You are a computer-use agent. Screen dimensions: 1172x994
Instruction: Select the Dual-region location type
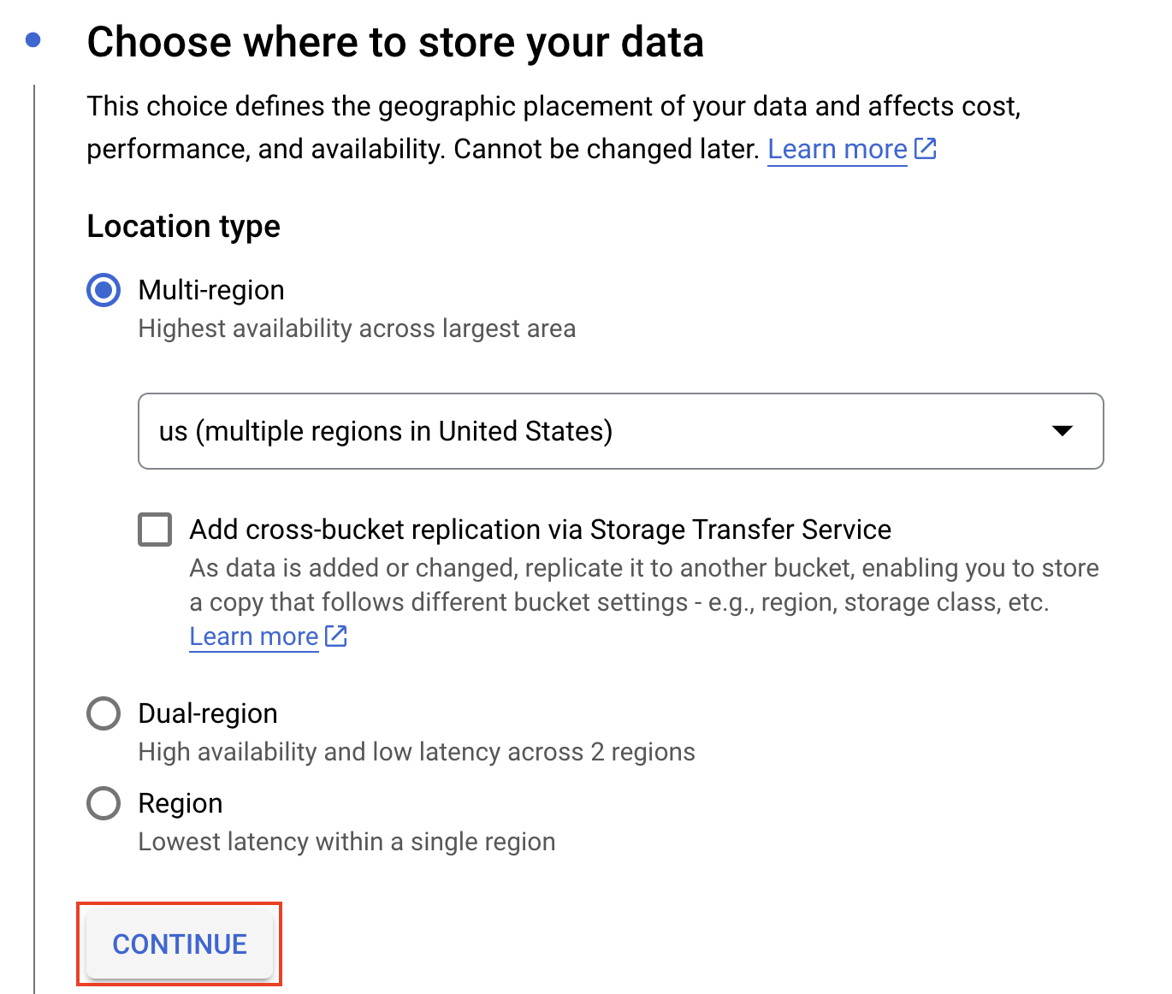pos(103,713)
